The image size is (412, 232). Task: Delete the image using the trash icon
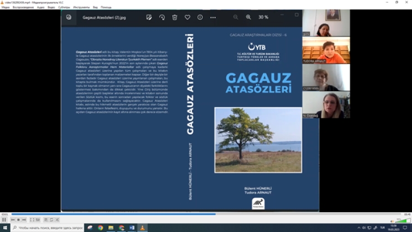(175, 17)
